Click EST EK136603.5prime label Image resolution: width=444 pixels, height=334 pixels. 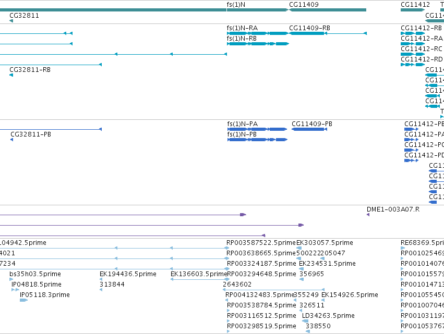click(198, 274)
